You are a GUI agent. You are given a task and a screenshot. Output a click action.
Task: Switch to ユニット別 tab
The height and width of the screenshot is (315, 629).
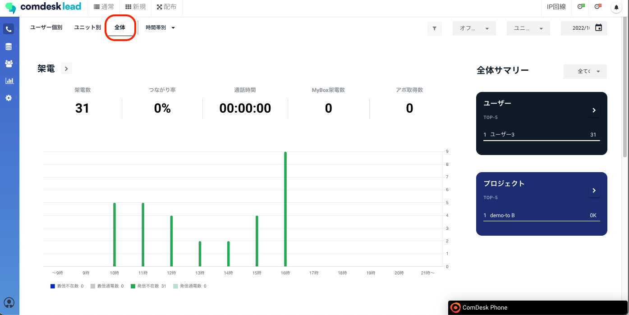pos(87,27)
